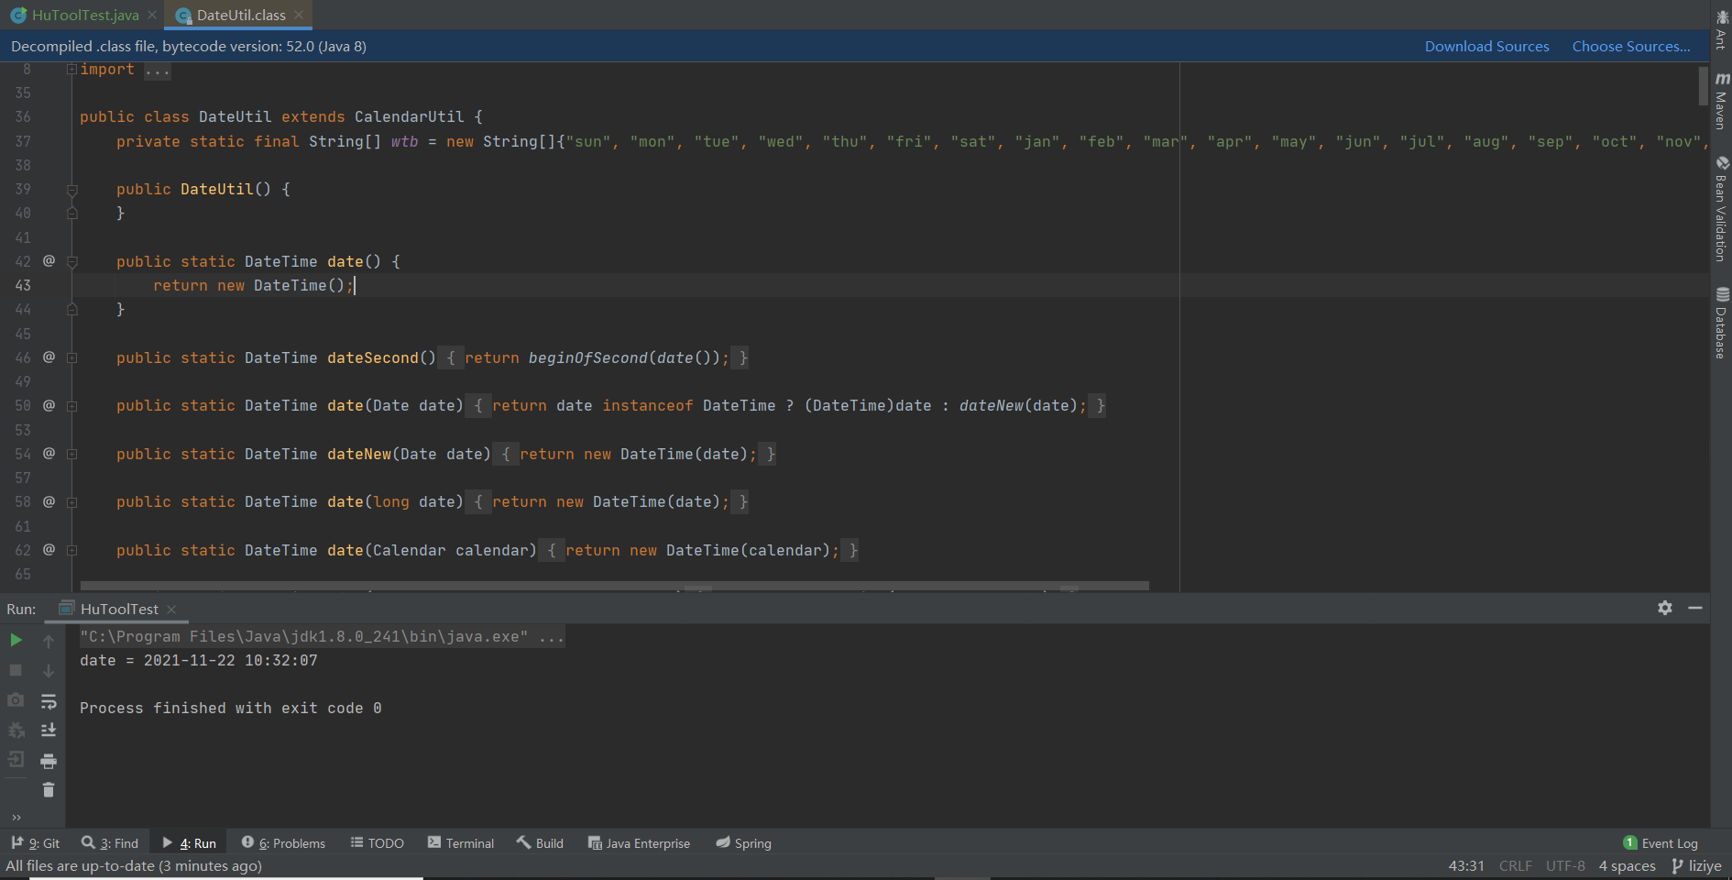Clear console with trash icon
The width and height of the screenshot is (1732, 880).
click(x=49, y=790)
